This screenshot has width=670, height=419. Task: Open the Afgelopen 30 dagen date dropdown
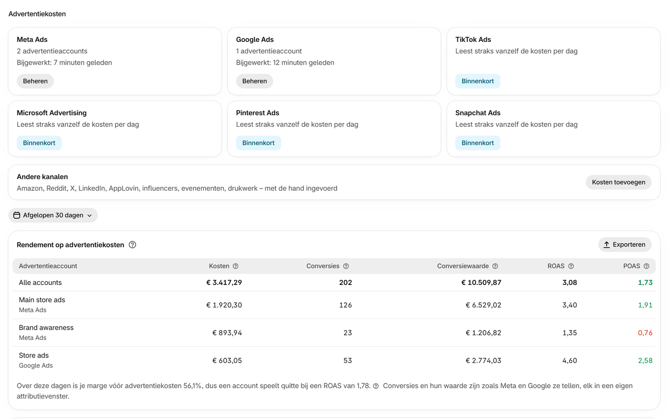coord(53,215)
